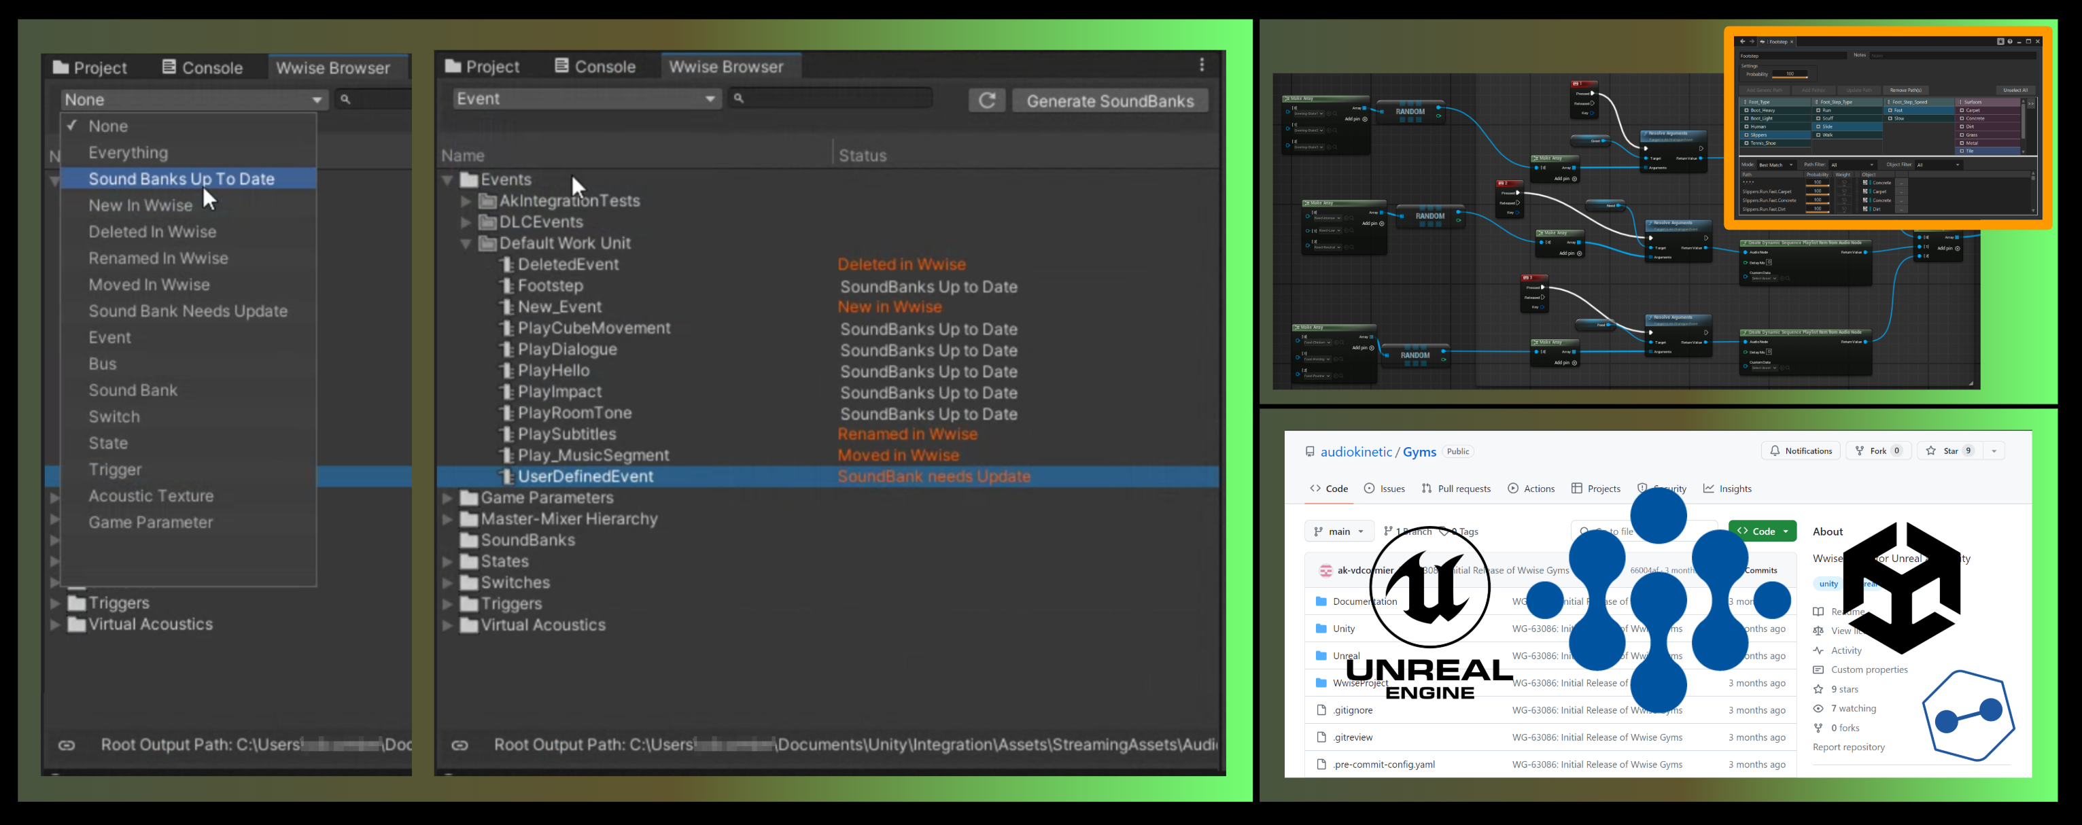This screenshot has width=2082, height=825.
Task: Click the back arrow in the Footstep editor
Action: click(1743, 41)
